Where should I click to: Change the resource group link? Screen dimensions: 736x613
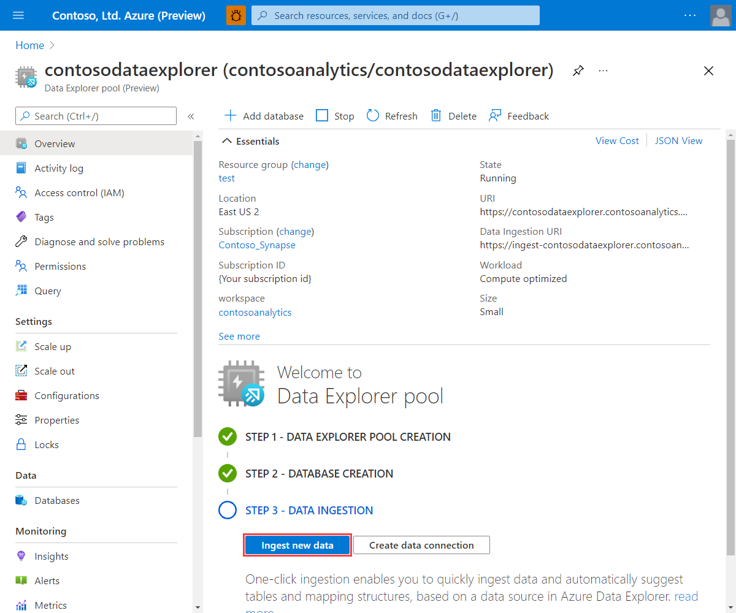pyautogui.click(x=310, y=164)
